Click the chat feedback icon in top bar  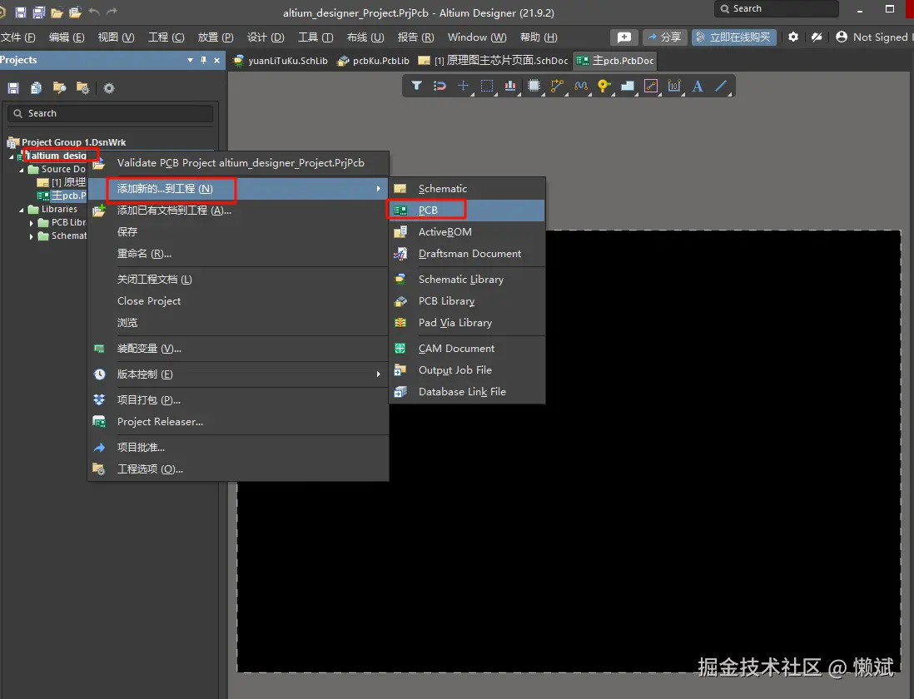click(624, 37)
